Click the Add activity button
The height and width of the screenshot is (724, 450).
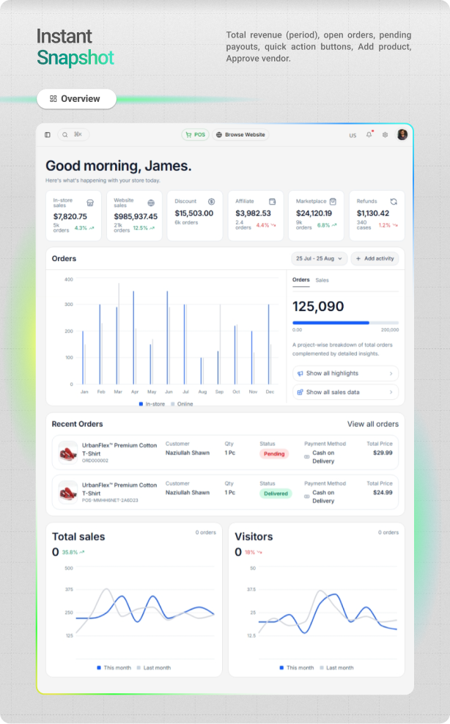(375, 258)
